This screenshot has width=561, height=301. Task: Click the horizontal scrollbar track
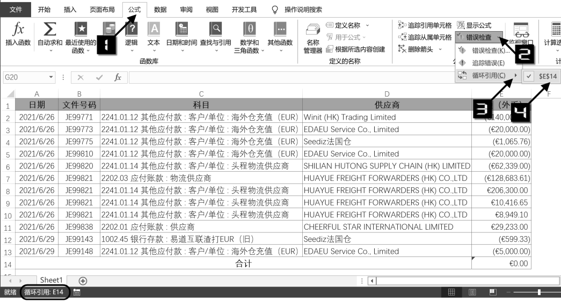click(x=468, y=281)
